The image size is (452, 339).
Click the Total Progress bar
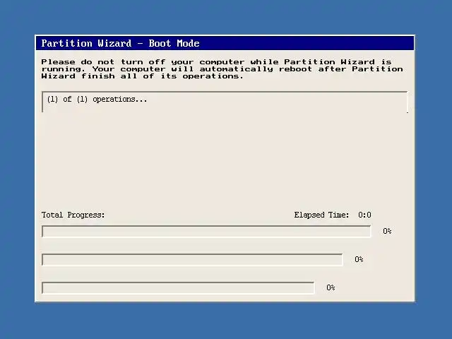tap(206, 232)
